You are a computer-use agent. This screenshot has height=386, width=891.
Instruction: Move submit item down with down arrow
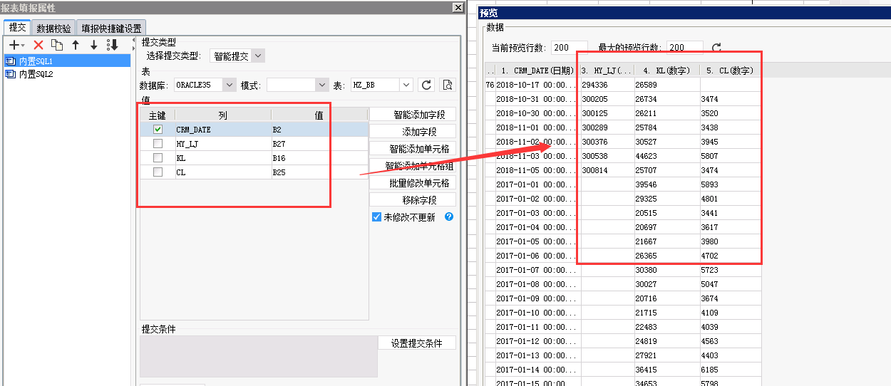pos(93,45)
